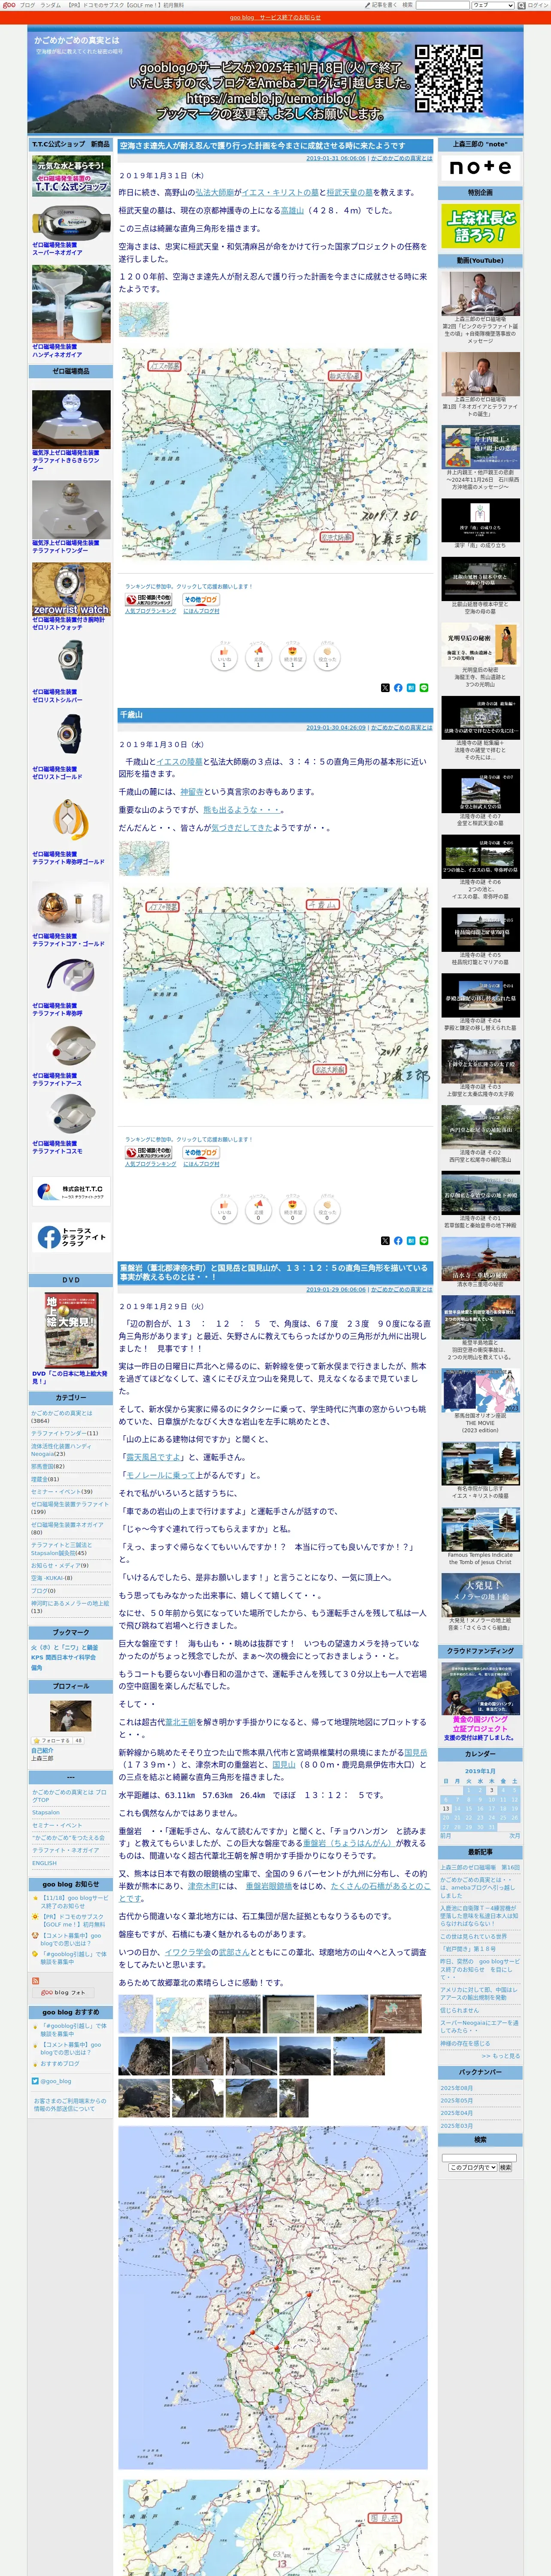Open goo blog フォト button
This screenshot has width=551, height=2576.
coord(64,1992)
